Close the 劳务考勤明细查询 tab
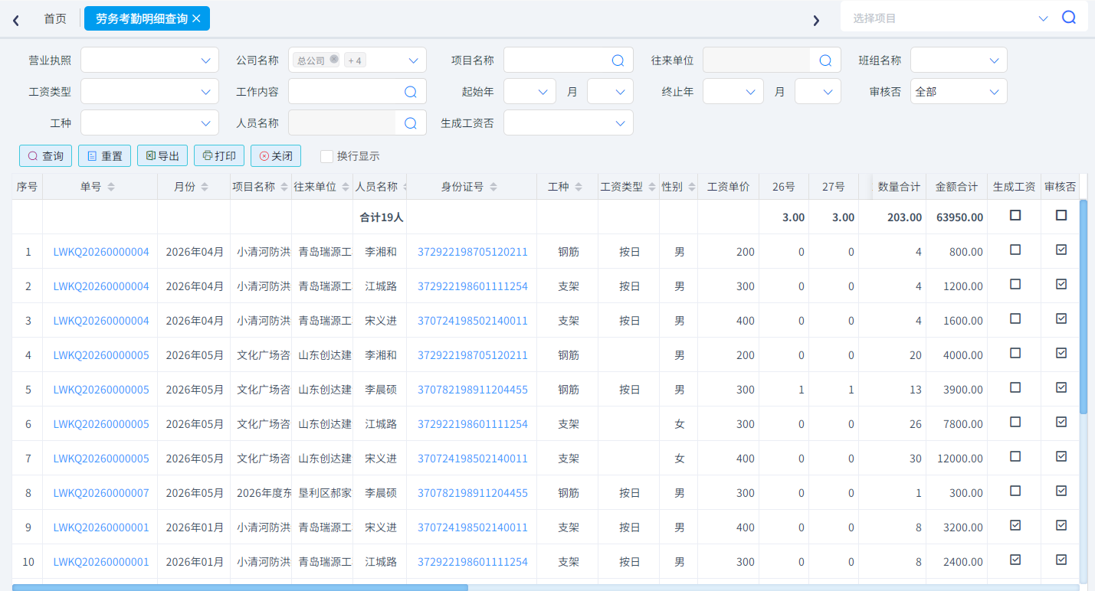 (x=196, y=18)
